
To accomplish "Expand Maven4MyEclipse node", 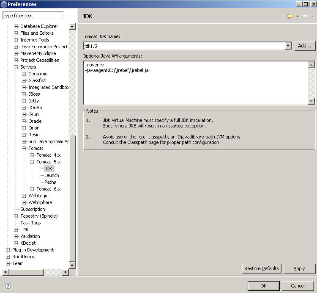I will coord(16,53).
